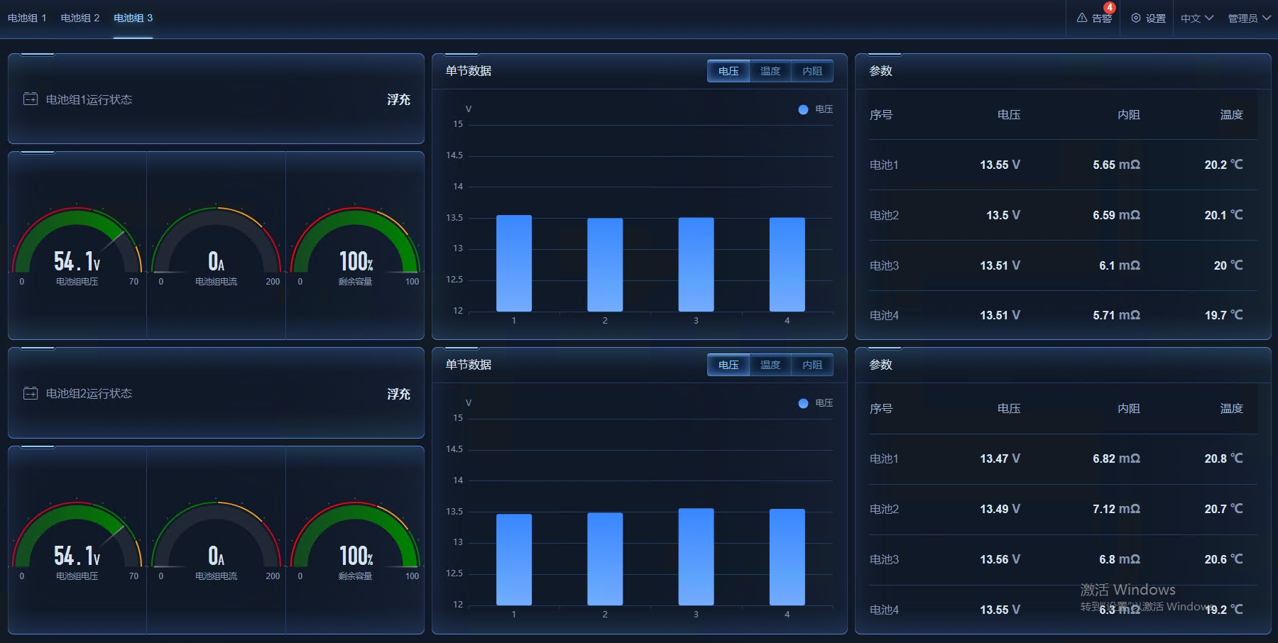The width and height of the screenshot is (1278, 643).
Task: Toggle voltage legend in top chart
Action: click(815, 109)
